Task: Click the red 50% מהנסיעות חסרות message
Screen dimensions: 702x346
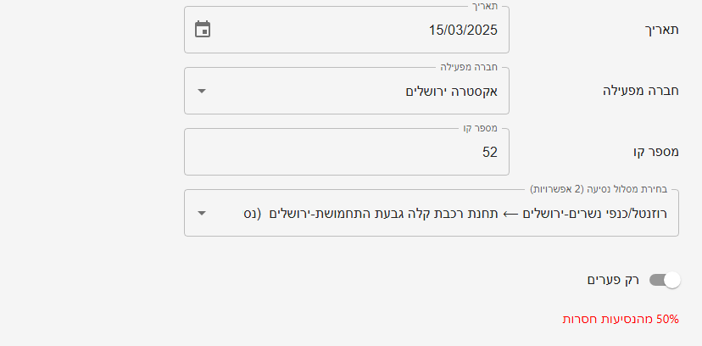Action: (621, 319)
